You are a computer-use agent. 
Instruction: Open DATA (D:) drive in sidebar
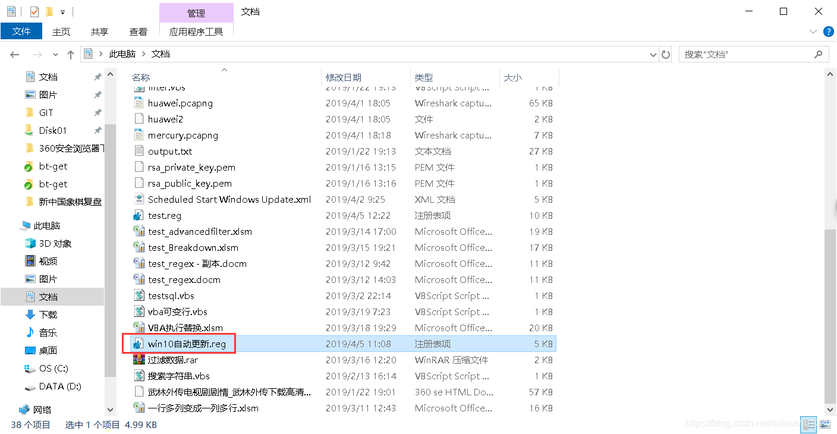click(x=59, y=386)
